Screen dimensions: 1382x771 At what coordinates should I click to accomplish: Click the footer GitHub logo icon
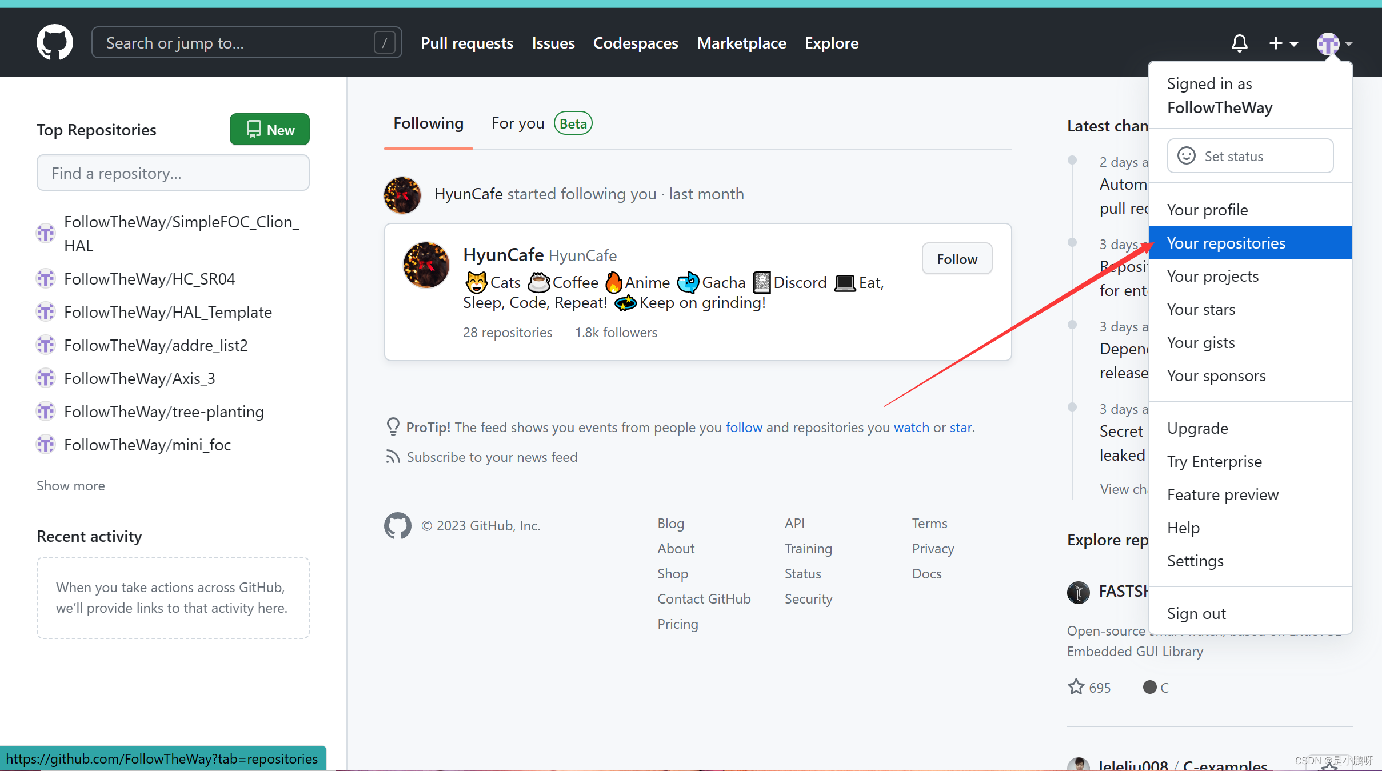(398, 525)
